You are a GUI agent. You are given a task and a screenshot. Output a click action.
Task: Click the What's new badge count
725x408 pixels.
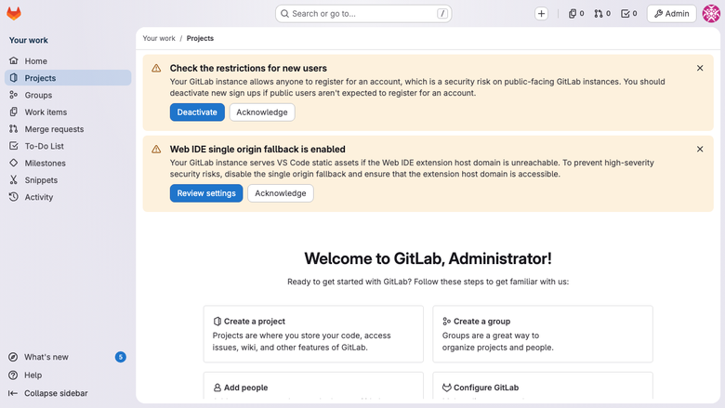[120, 357]
